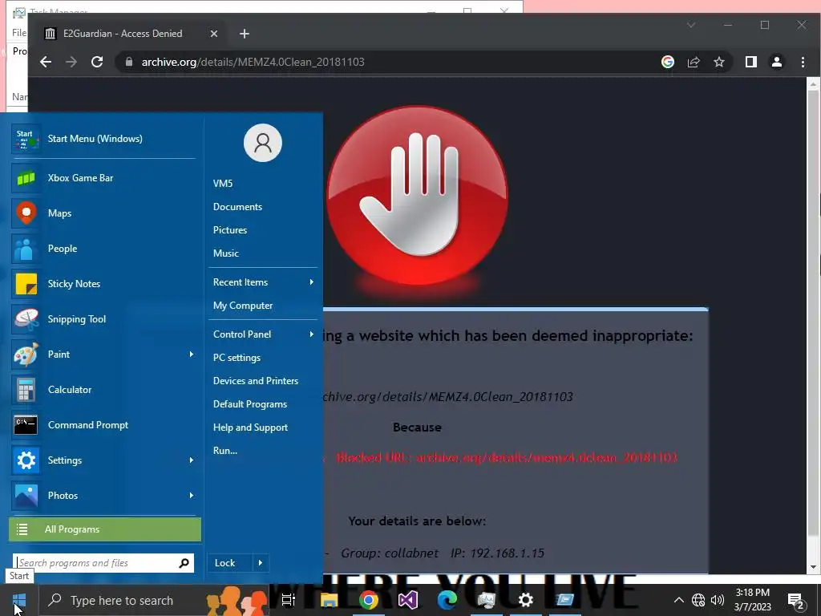Show All Programs list
Viewport: 821px width, 616px height.
(x=105, y=529)
